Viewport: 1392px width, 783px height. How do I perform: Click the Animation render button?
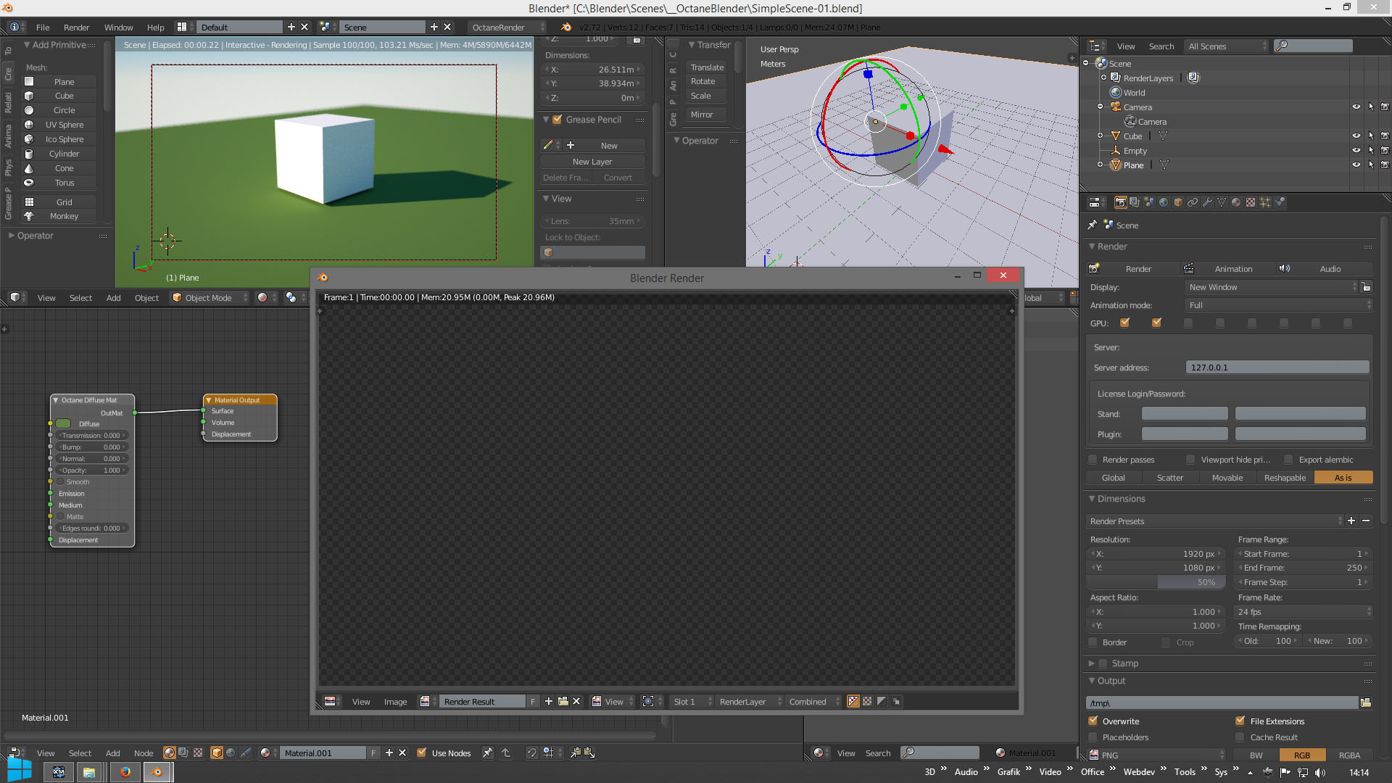[x=1232, y=269]
